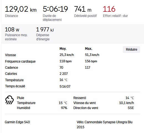144x133 pixels.
Task: Click the Max. column header
Action: click(89, 49)
